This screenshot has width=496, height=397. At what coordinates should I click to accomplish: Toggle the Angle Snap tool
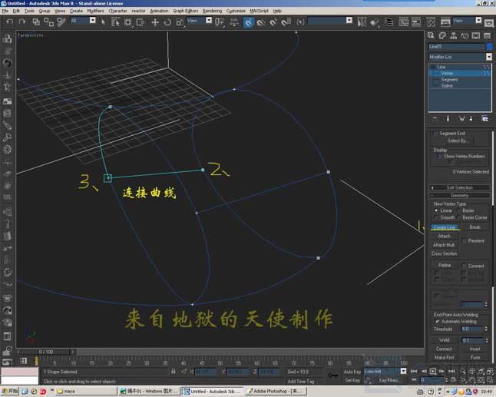(261, 22)
